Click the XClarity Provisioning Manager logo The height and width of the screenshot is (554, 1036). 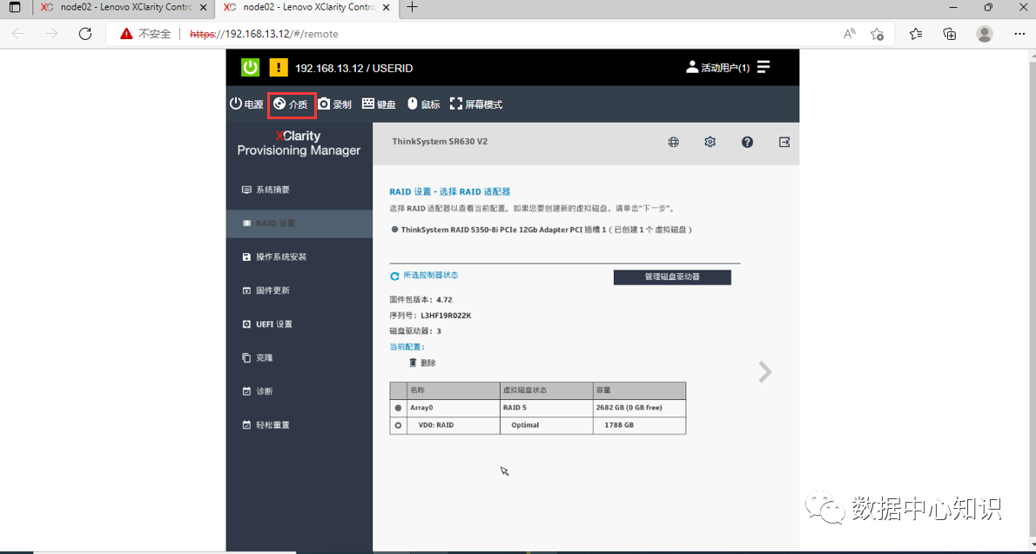point(299,143)
